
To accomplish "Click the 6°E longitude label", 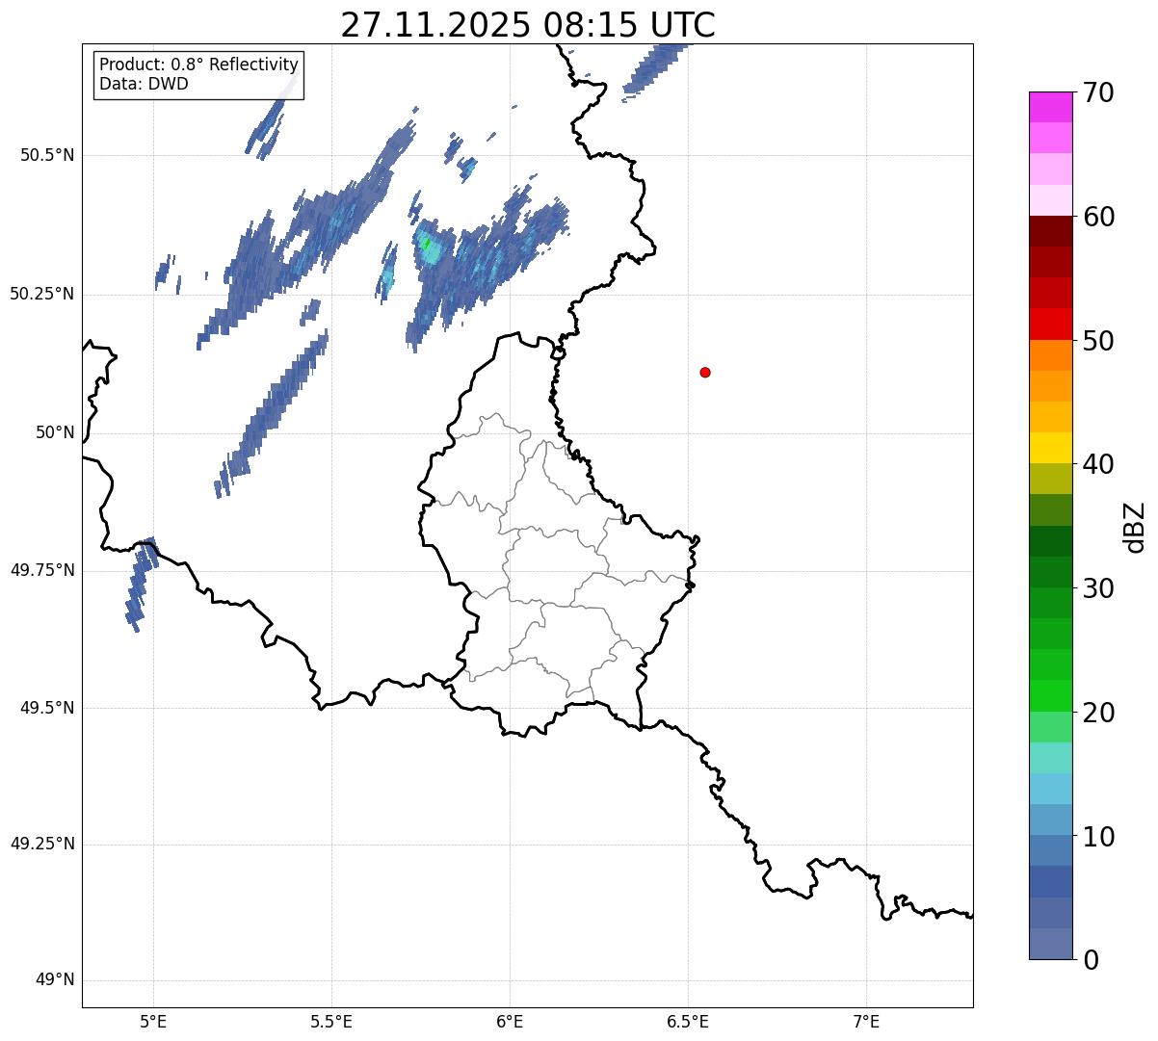I will 510,1021.
